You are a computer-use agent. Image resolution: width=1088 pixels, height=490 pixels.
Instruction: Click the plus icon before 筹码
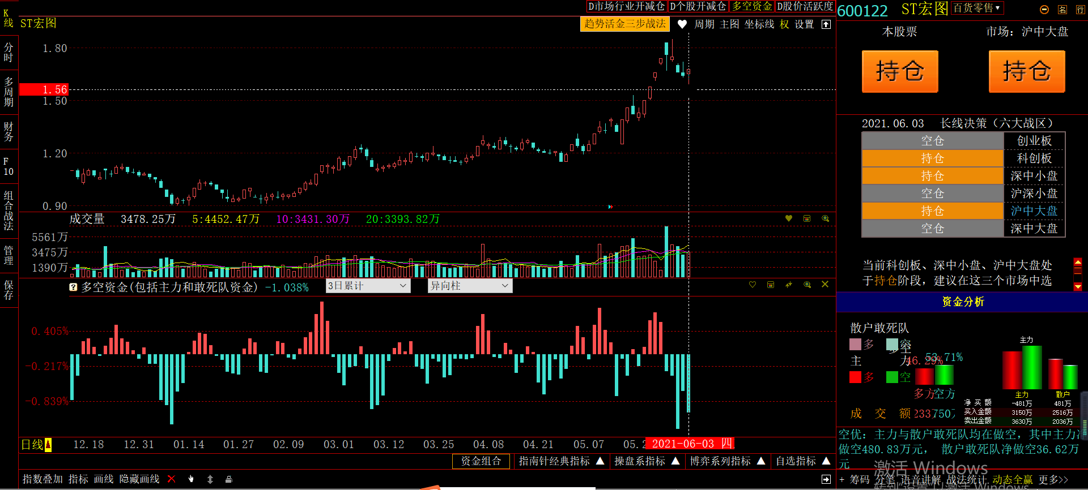[841, 479]
